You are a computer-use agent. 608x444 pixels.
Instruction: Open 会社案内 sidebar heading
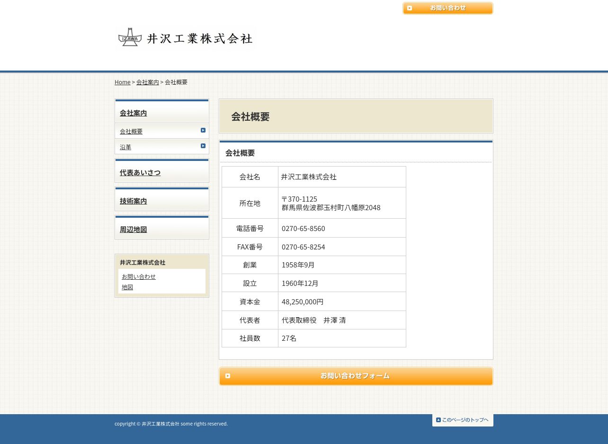click(x=134, y=113)
